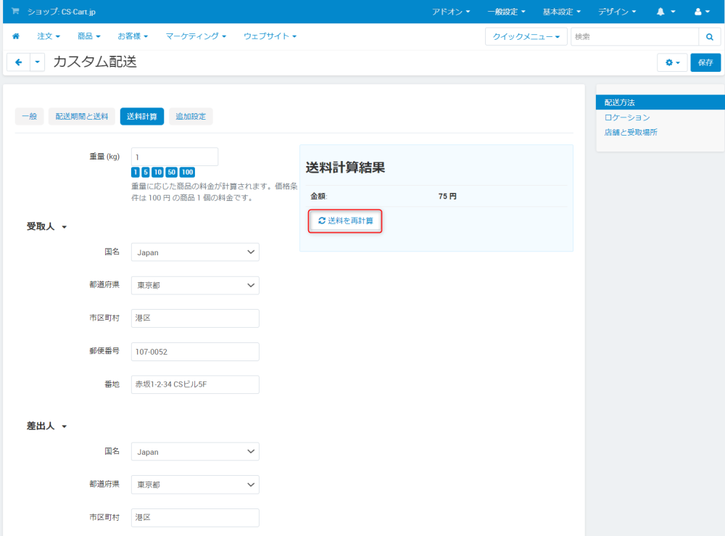Set weight preset to 50
Viewport: 725px width, 536px height.
tap(172, 172)
